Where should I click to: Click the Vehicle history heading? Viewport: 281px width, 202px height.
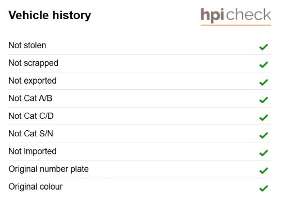[49, 16]
